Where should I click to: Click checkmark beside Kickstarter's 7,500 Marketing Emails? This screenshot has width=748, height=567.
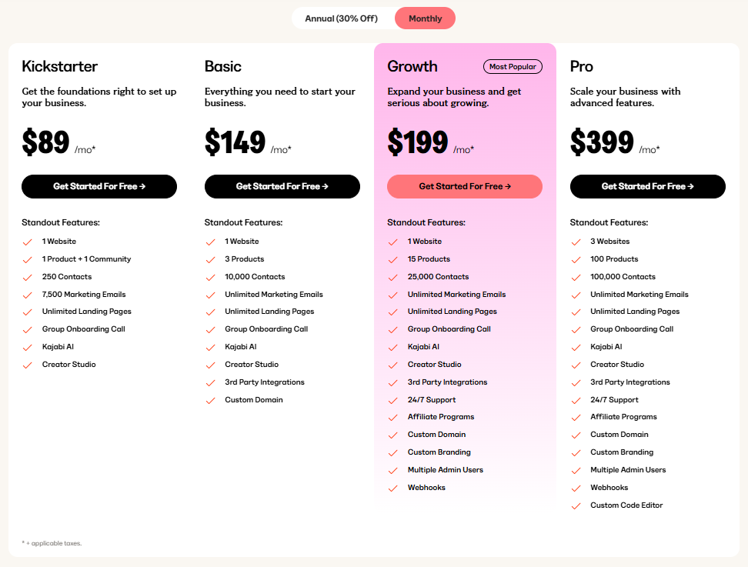pyautogui.click(x=27, y=295)
